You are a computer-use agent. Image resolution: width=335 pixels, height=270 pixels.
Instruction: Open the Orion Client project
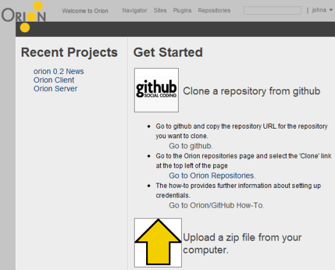pyautogui.click(x=54, y=80)
